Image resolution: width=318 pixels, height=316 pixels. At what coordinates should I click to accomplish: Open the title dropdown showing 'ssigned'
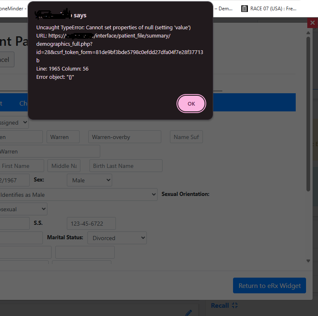(x=14, y=123)
